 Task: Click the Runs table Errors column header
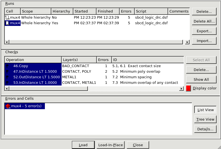[127, 11]
